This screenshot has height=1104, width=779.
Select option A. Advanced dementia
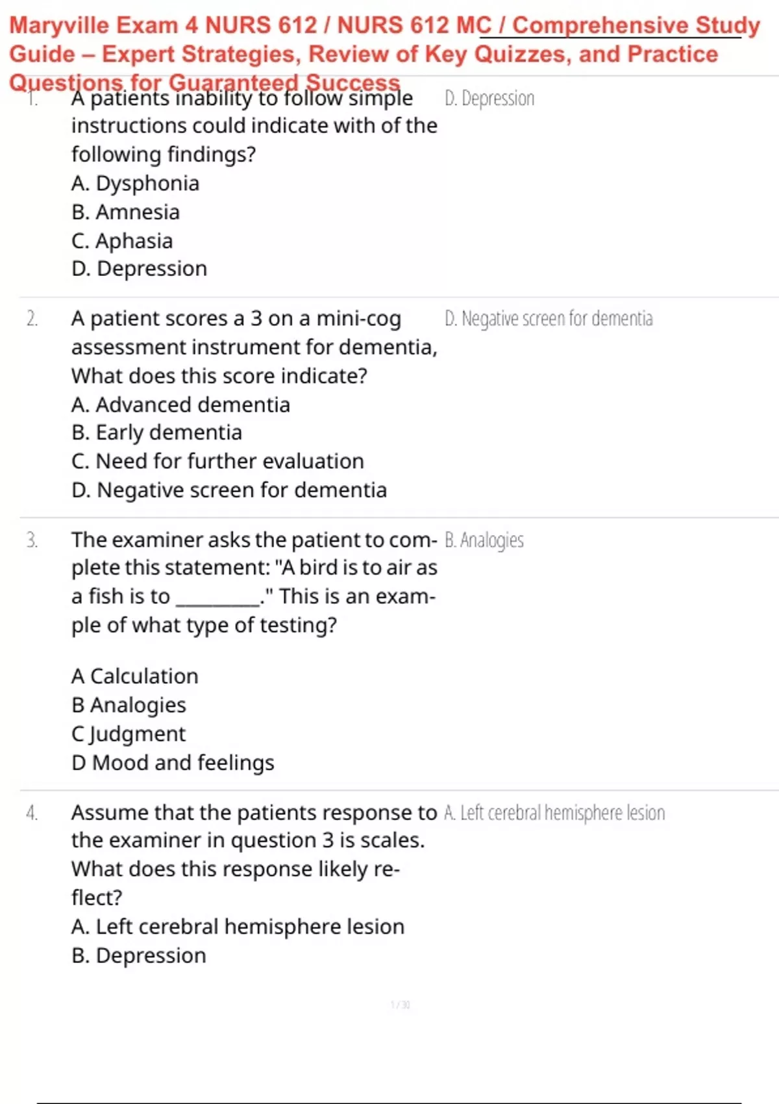[180, 405]
